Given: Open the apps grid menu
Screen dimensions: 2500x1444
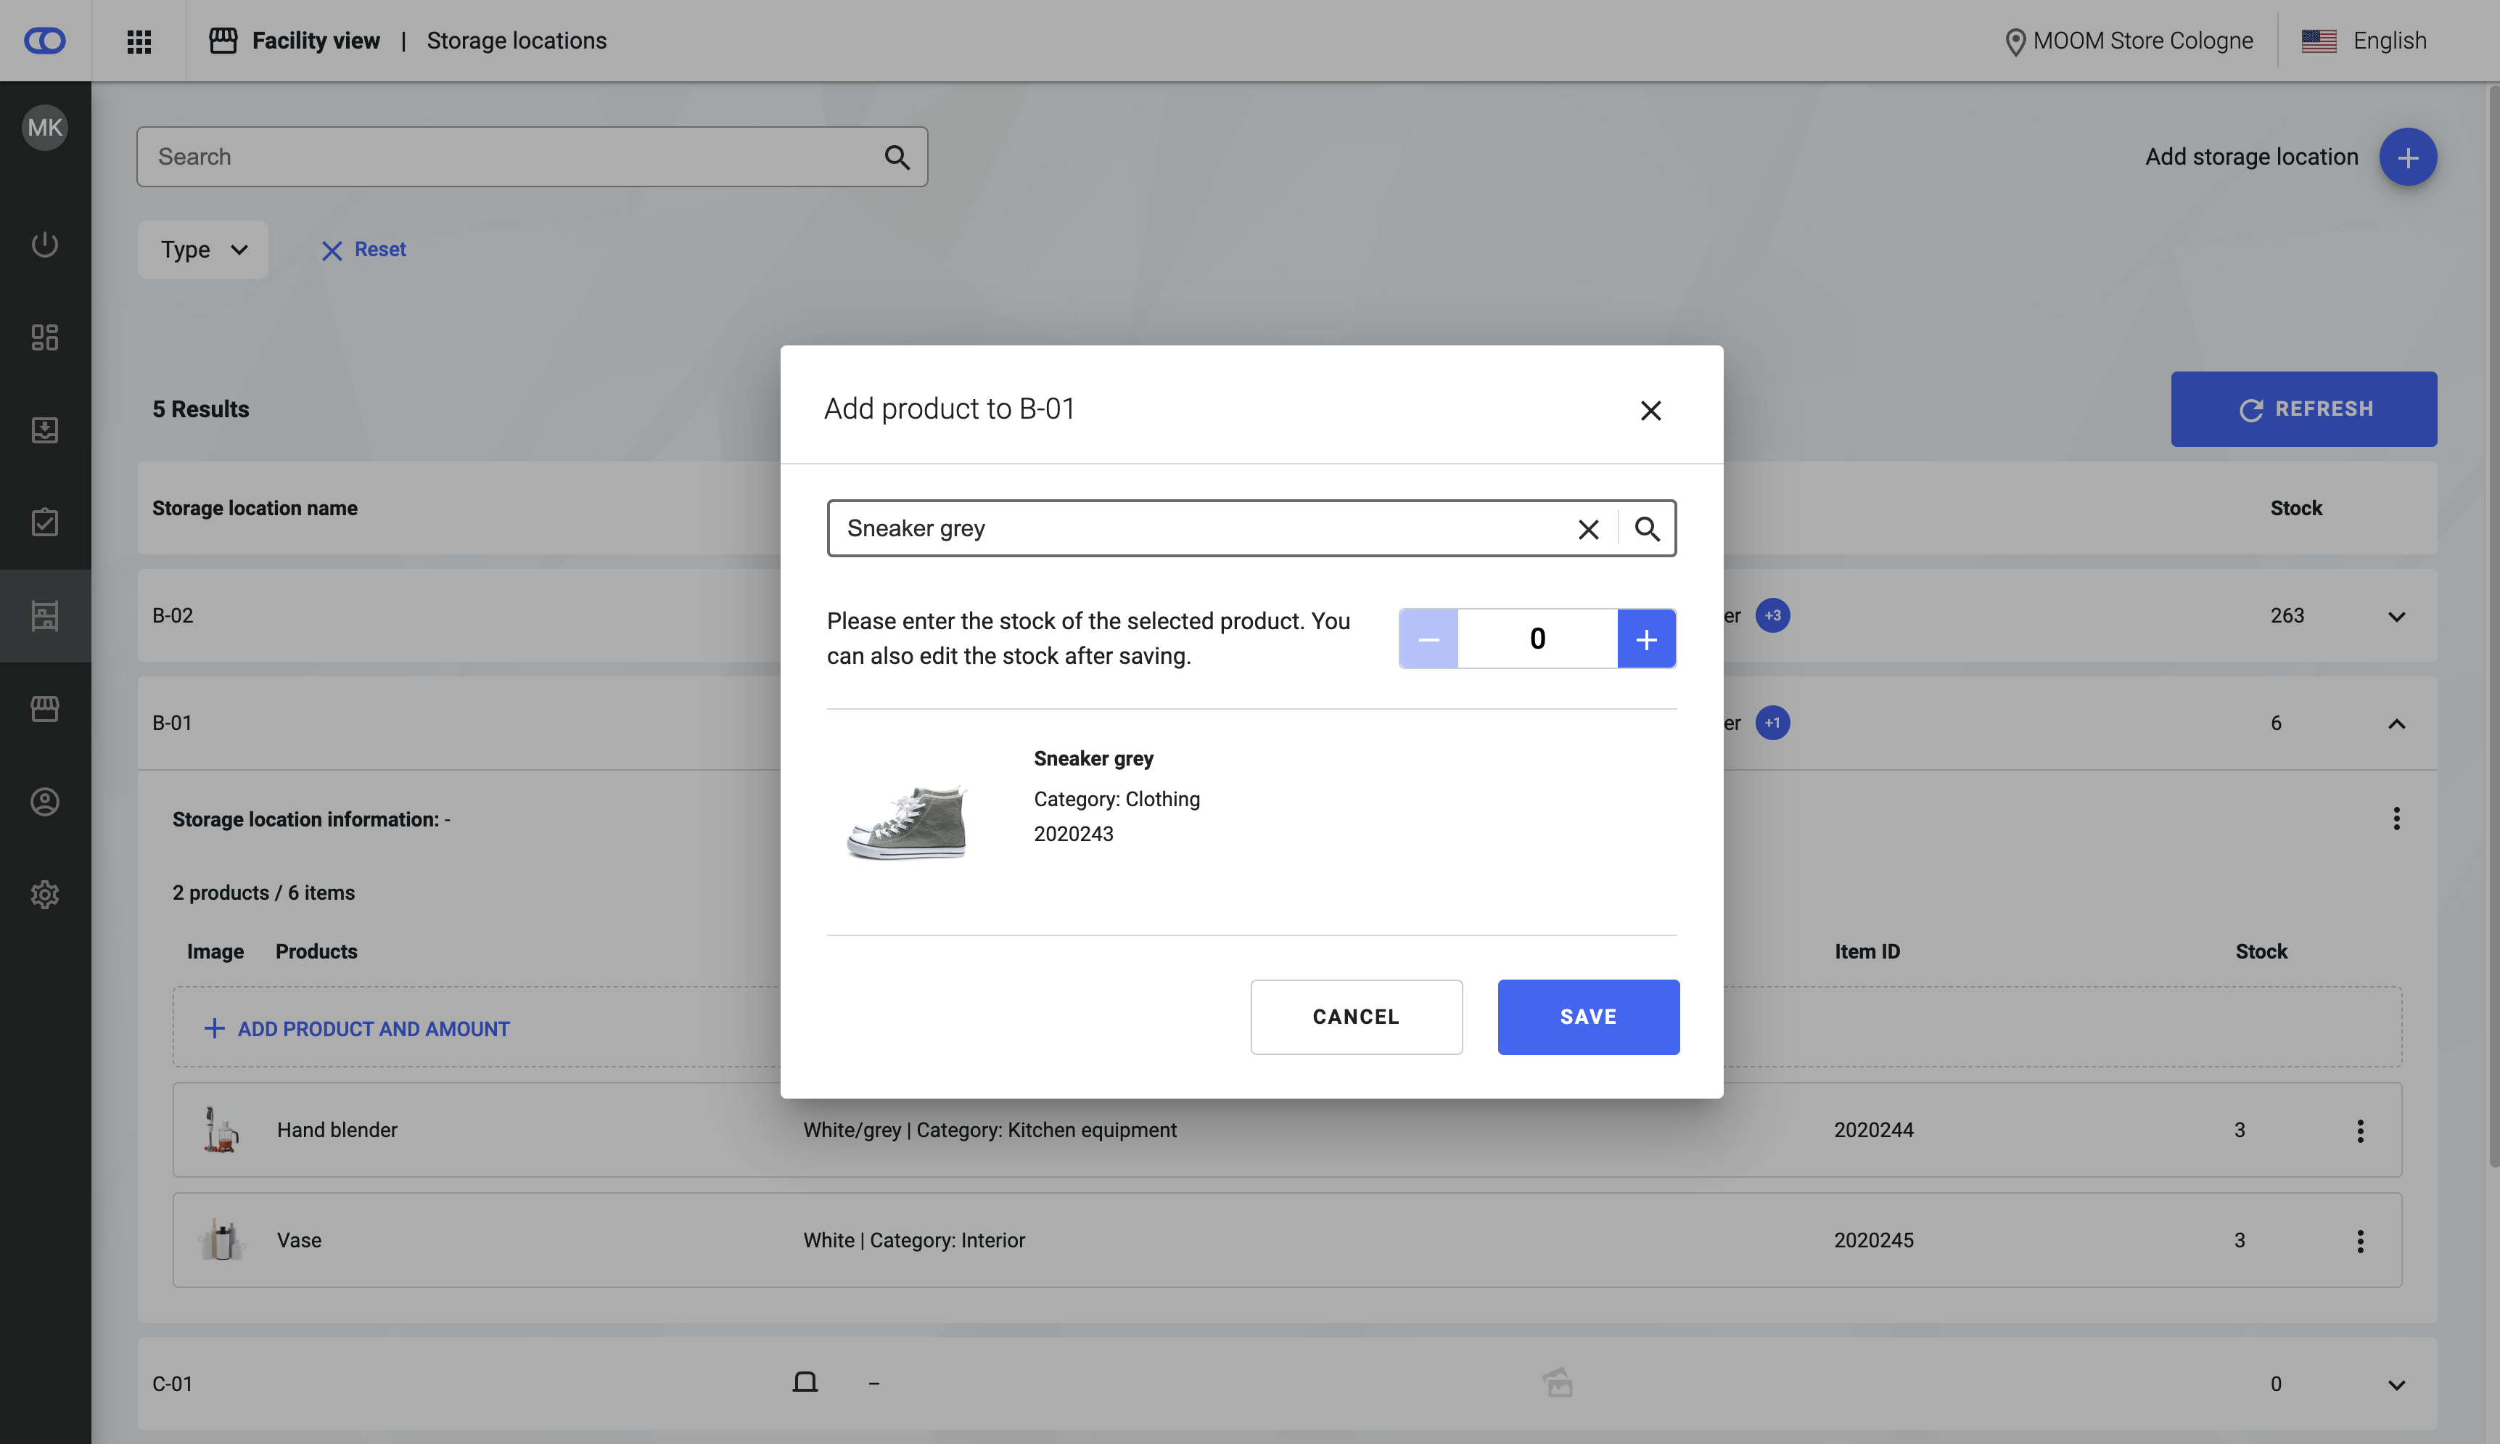Looking at the screenshot, I should pyautogui.click(x=139, y=41).
